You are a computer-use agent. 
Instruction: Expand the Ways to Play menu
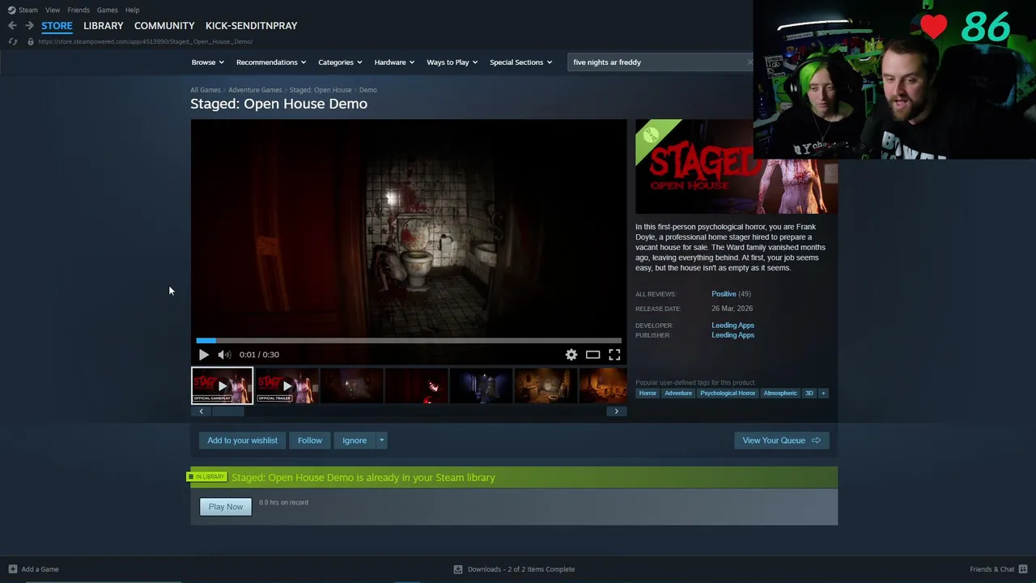click(x=452, y=62)
